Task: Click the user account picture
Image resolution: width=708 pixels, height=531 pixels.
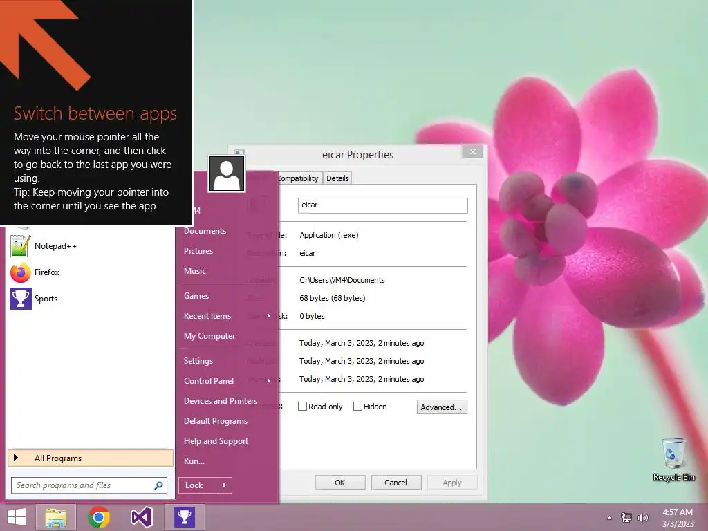Action: [x=227, y=174]
